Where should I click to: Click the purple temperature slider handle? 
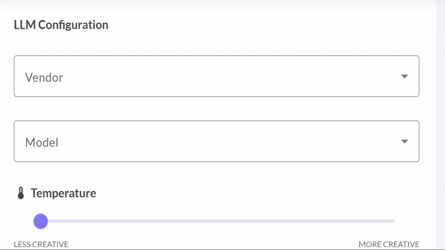[41, 221]
